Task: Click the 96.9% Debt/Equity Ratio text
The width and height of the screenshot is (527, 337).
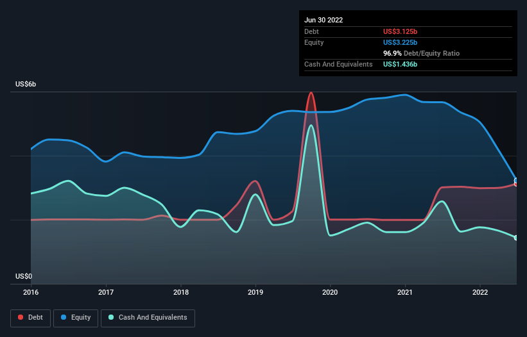Action: (421, 53)
